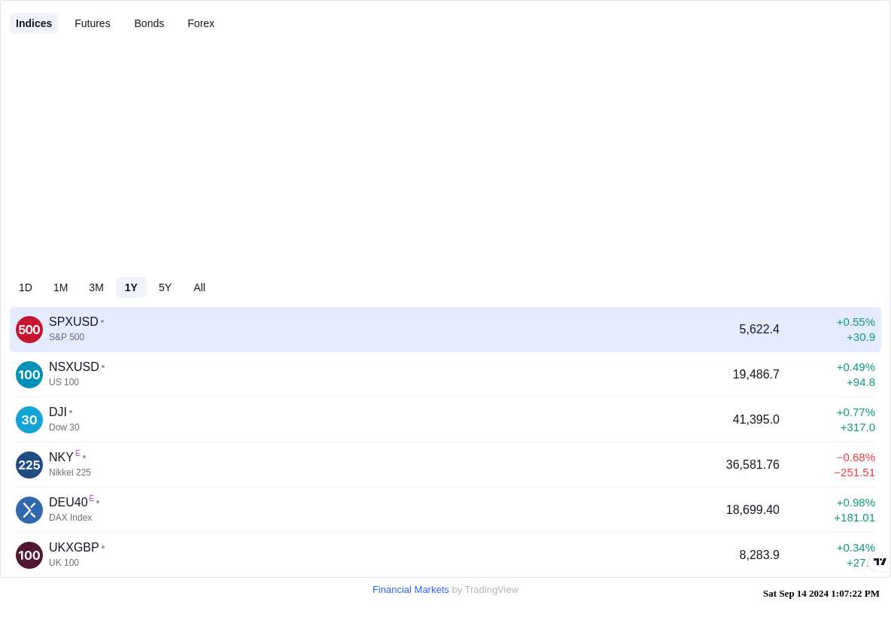Click the 18,699.40 price value
The height and width of the screenshot is (617, 891).
point(753,510)
